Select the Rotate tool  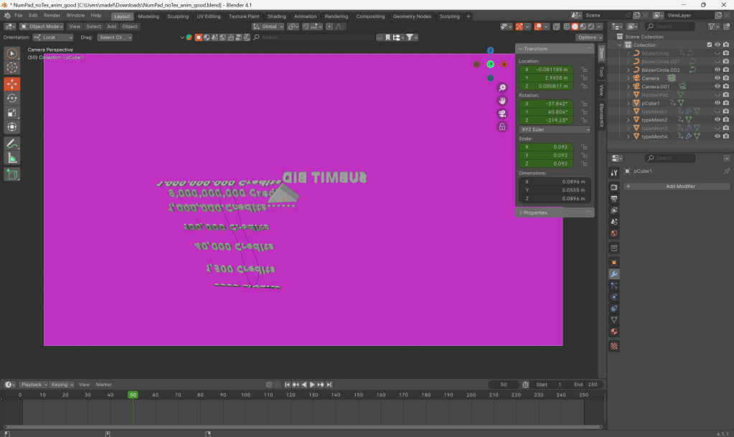point(12,98)
